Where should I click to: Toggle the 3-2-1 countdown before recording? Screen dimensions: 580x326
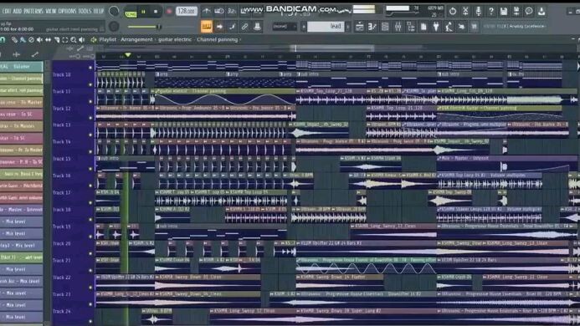(232, 12)
